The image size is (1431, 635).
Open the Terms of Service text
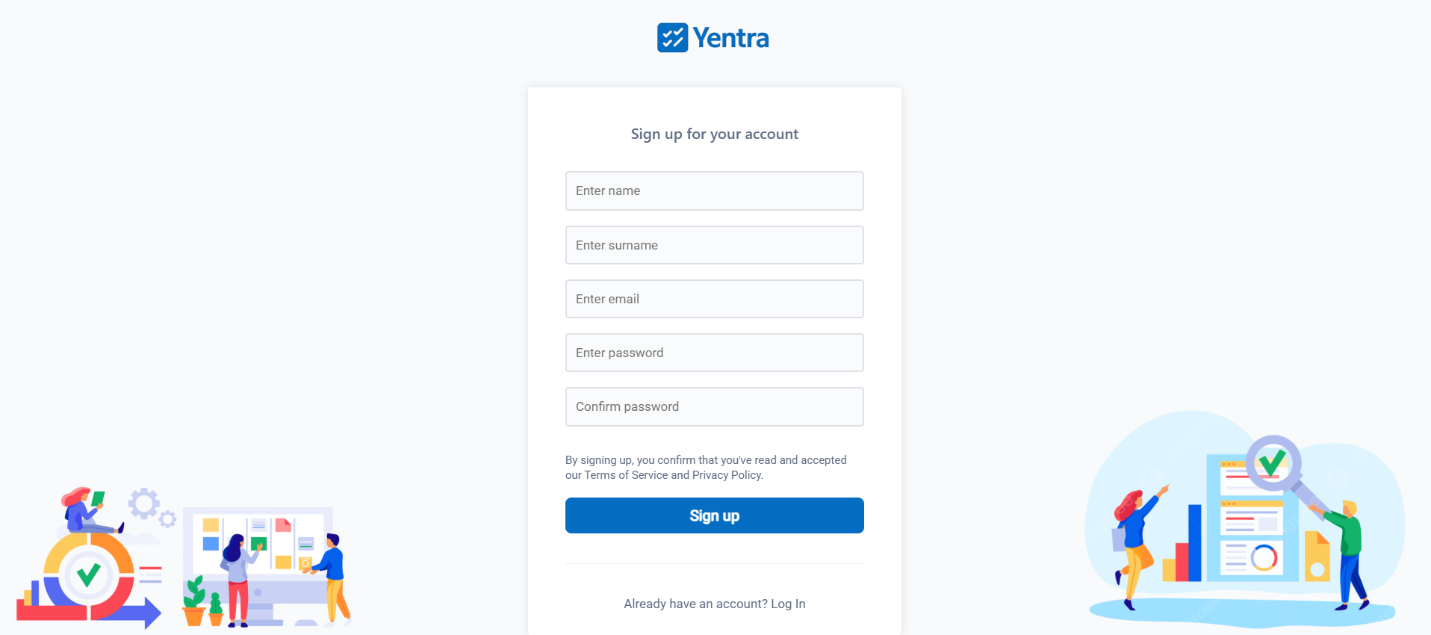[x=626, y=475]
